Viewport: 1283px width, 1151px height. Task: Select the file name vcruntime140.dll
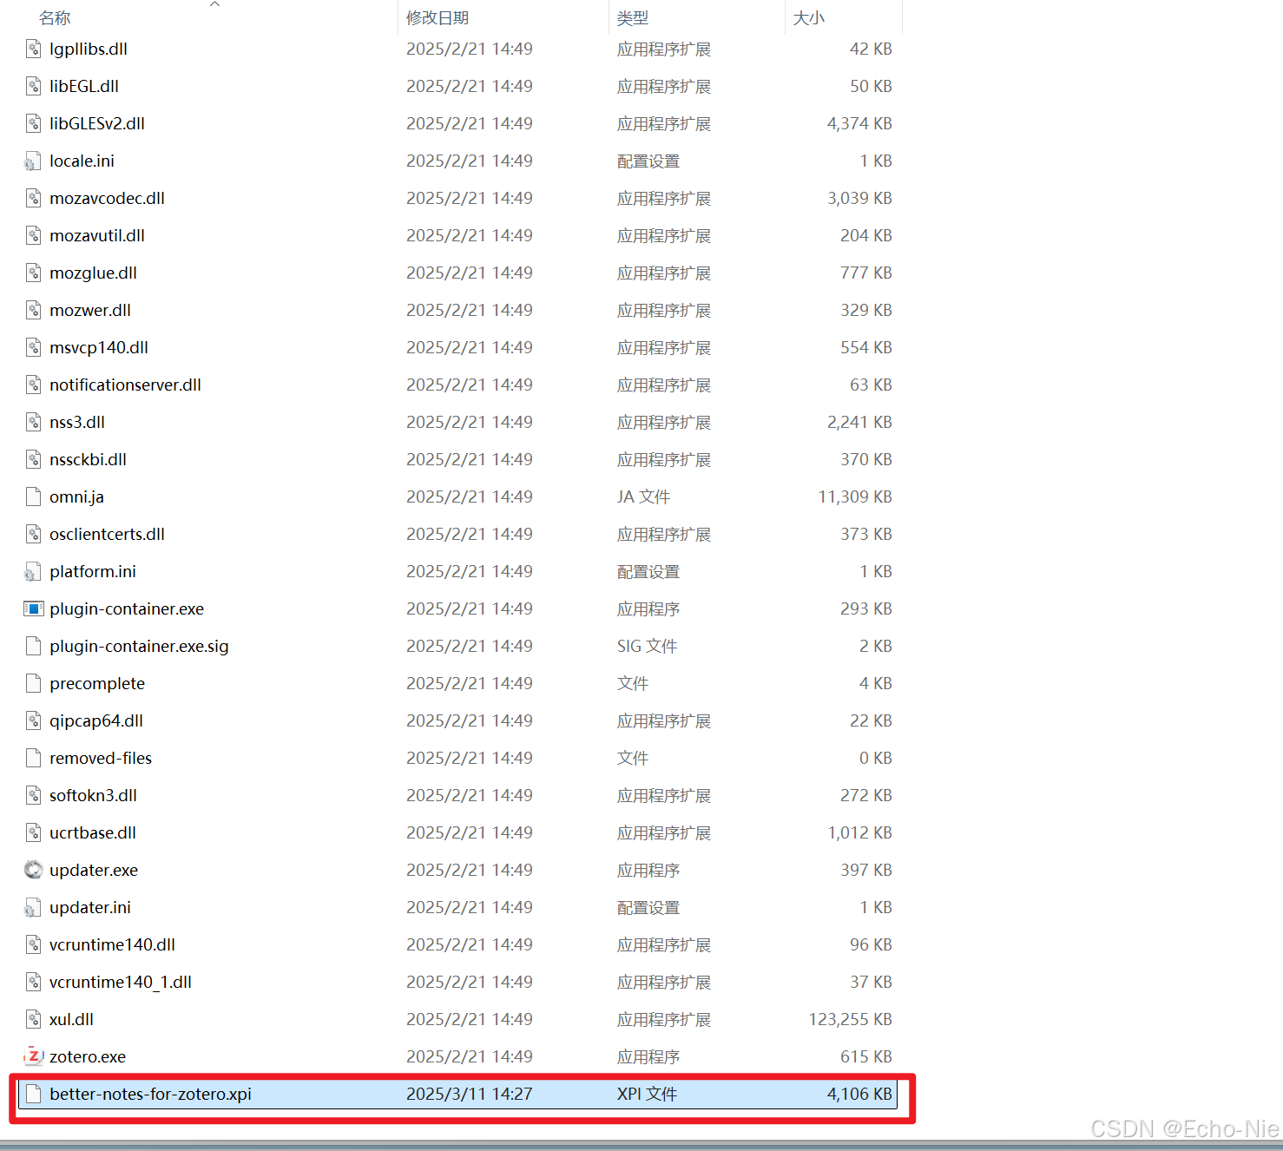pyautogui.click(x=112, y=944)
